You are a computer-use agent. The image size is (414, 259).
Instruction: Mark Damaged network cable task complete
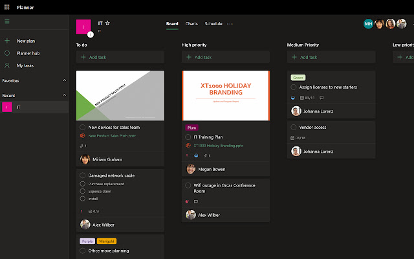click(x=82, y=175)
